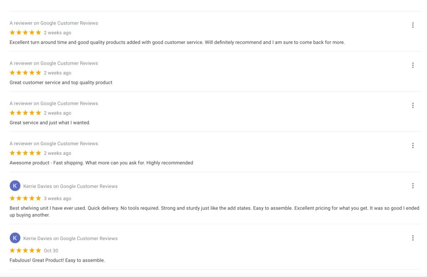427x277 pixels.
Task: Click the '2 weeks ago' timestamp on the top review
Action: [x=56, y=32]
